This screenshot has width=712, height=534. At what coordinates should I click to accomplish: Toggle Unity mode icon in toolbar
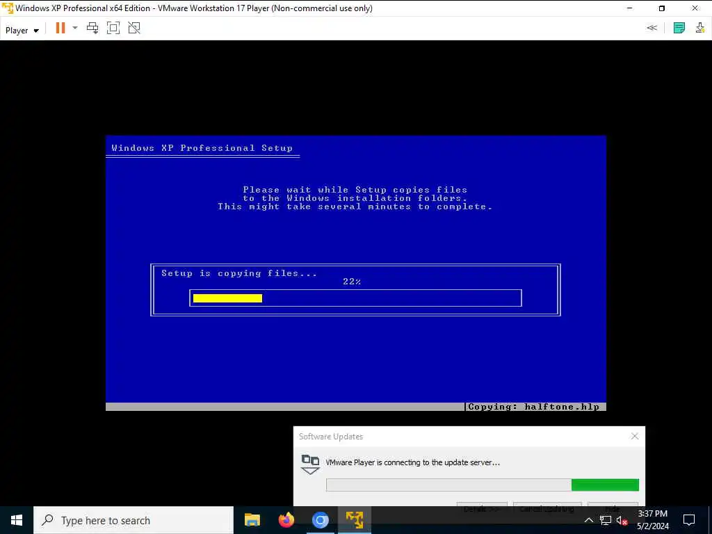(134, 28)
